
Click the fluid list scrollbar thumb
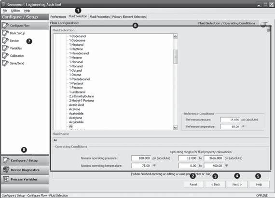[x=175, y=56]
